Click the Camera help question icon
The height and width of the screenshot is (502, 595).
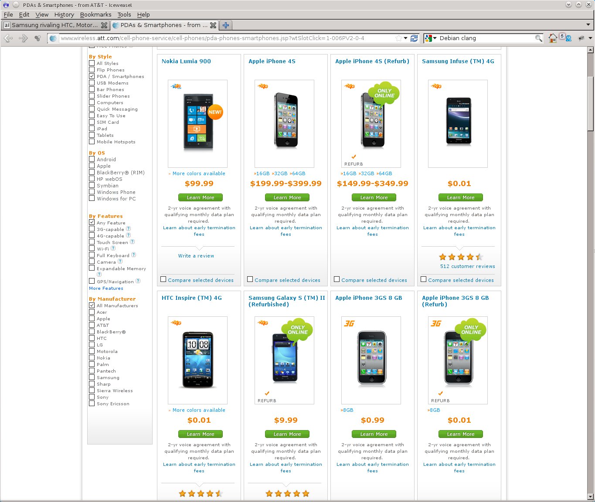120,261
